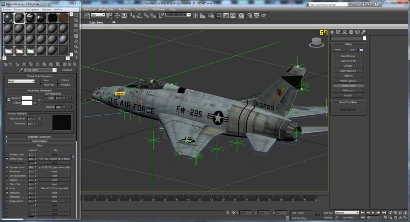Screen dimensions: 410x222
Task: Click the Reset Map/Mtl delete icon
Action: (24, 64)
